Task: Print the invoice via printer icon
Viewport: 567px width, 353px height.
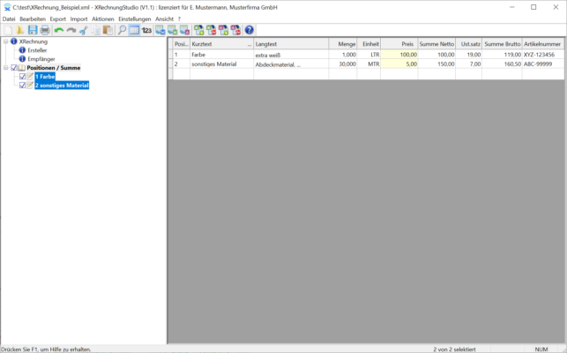Action: click(45, 30)
